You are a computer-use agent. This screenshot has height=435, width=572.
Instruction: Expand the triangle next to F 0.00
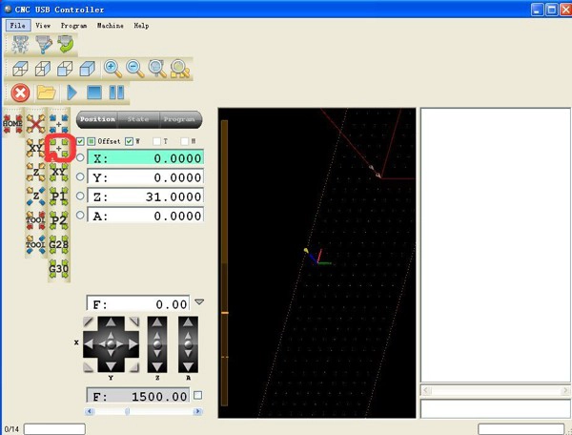pos(199,302)
